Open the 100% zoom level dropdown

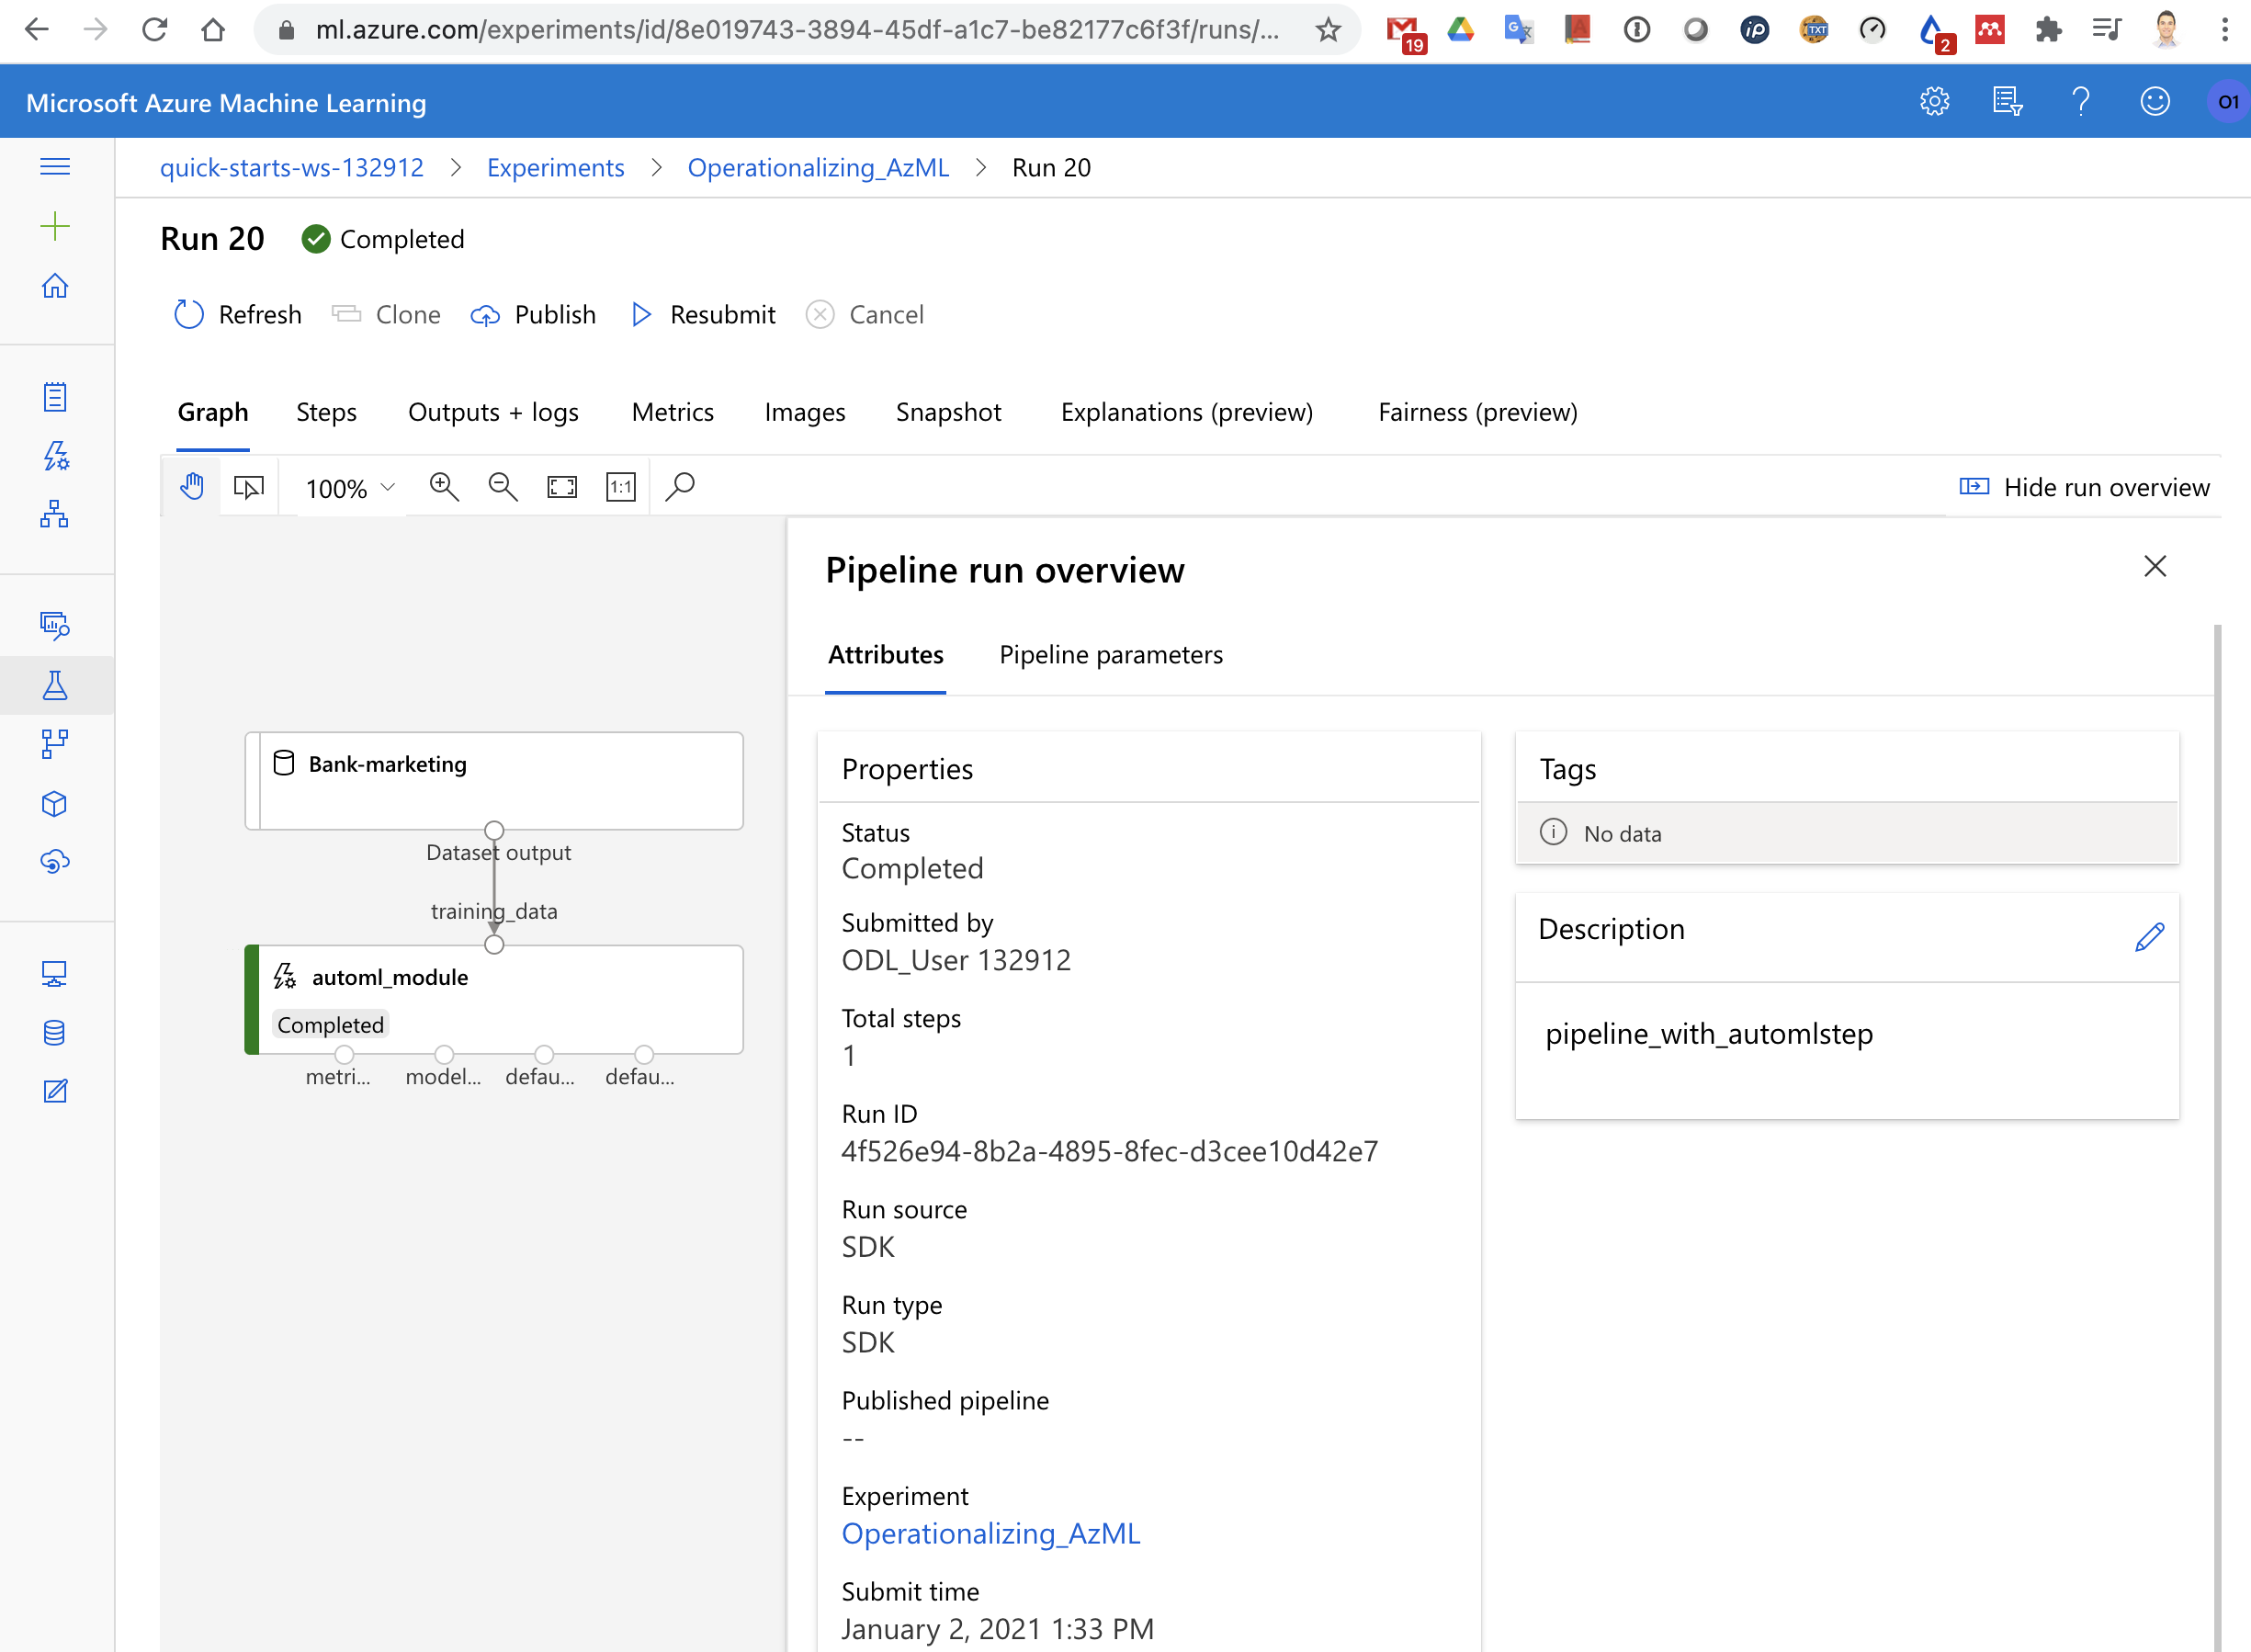(x=350, y=488)
